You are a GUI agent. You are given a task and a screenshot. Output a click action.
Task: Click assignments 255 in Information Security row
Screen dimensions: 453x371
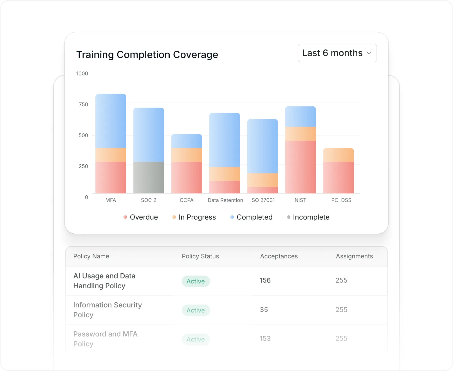coord(341,310)
